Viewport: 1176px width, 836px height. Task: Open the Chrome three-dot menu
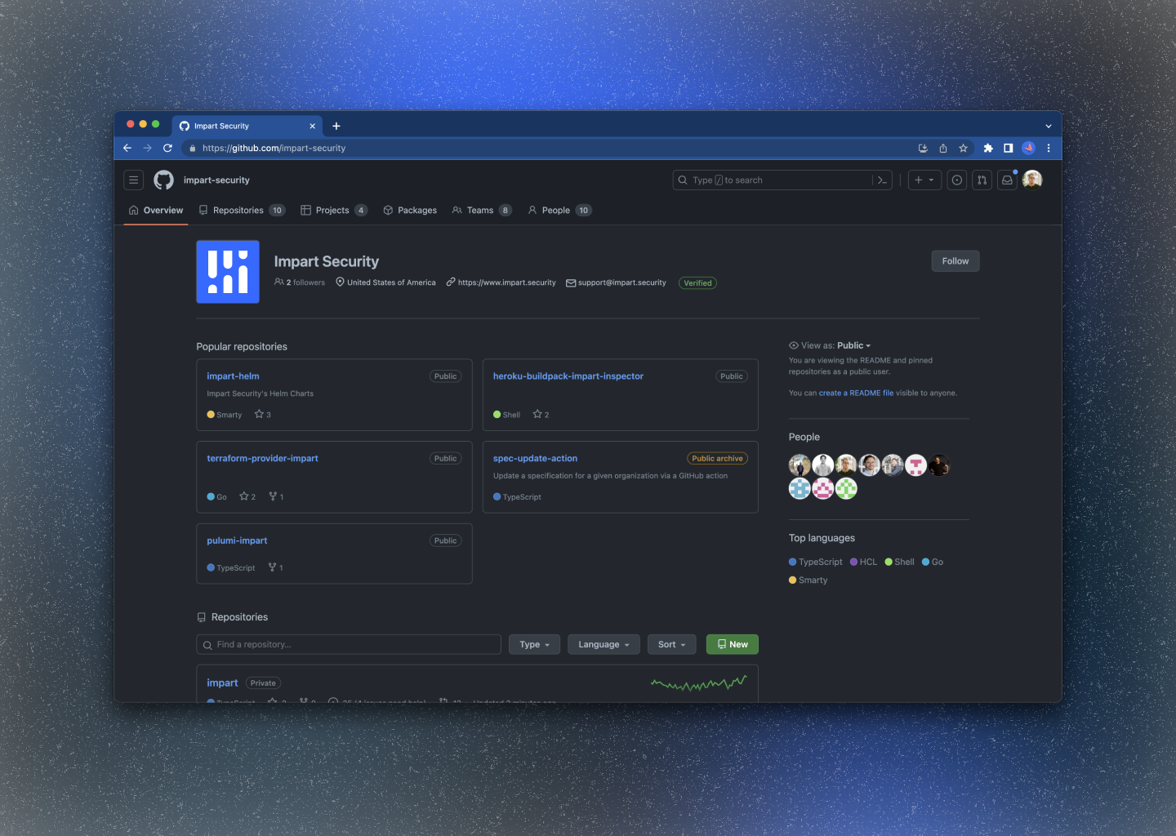click(x=1049, y=149)
